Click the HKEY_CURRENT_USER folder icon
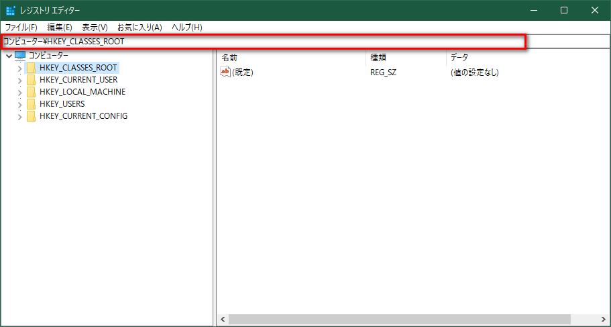The image size is (611, 327). [31, 80]
